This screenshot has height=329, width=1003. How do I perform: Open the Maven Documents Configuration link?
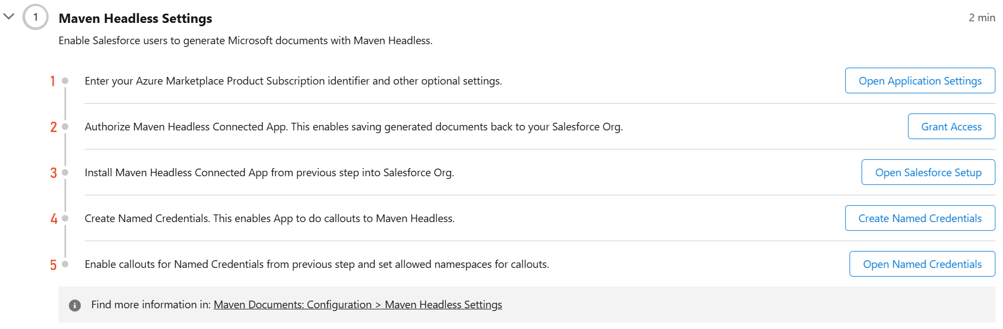coord(358,305)
